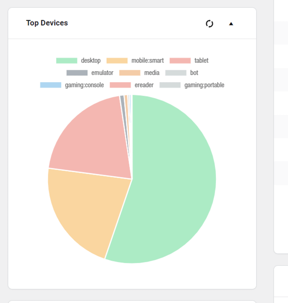Click the refresh icon on Top Devices widget
This screenshot has width=288, height=303.
(x=210, y=23)
